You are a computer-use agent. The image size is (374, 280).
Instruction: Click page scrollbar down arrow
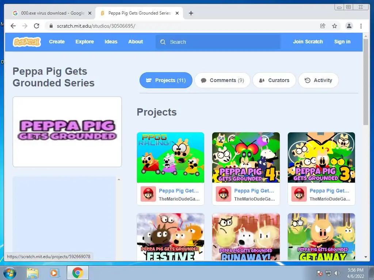click(366, 257)
